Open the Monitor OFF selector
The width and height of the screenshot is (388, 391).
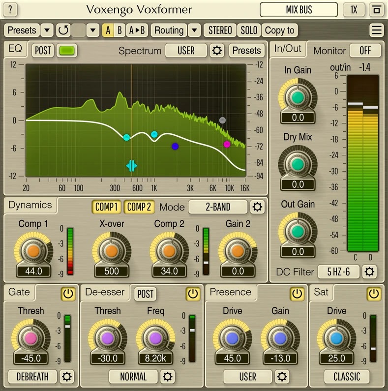tap(365, 51)
